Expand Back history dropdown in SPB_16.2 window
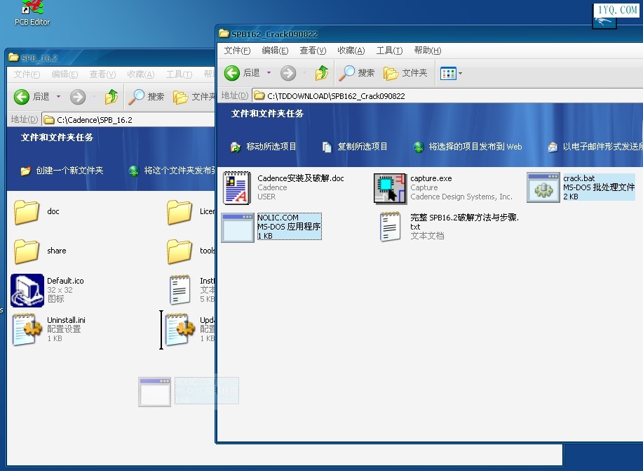 pos(59,97)
